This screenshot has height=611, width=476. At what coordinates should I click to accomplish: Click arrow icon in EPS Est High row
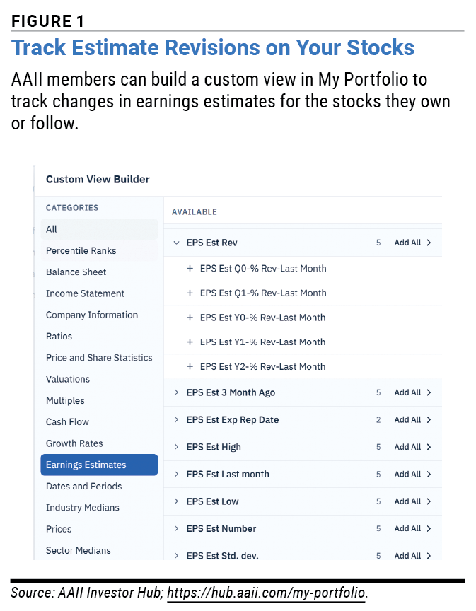tap(429, 447)
